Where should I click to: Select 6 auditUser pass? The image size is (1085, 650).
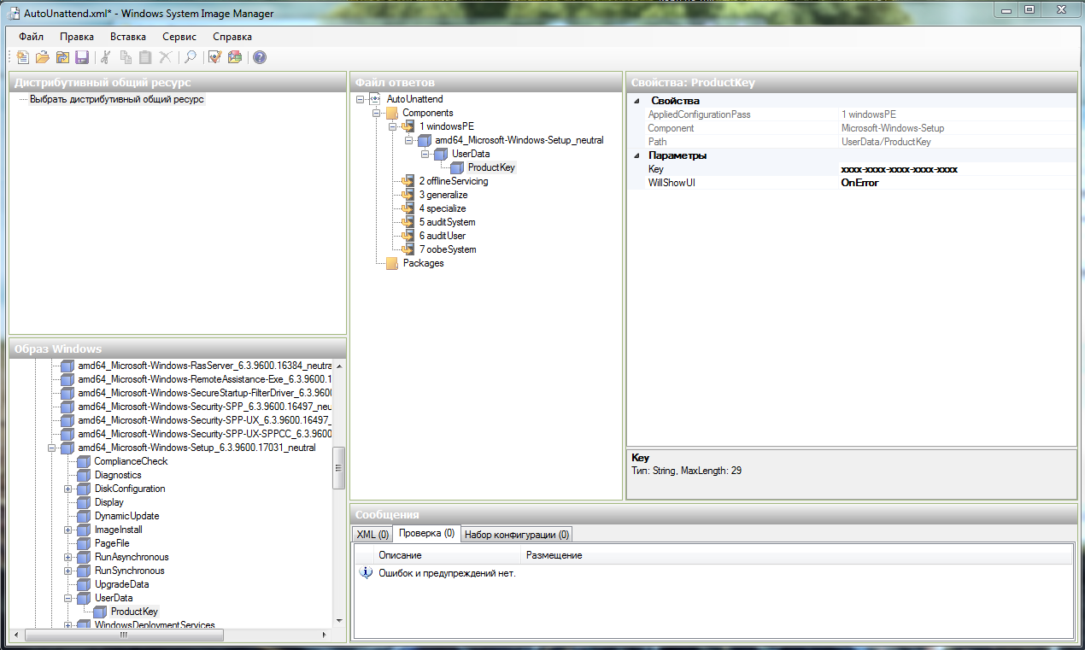(442, 236)
